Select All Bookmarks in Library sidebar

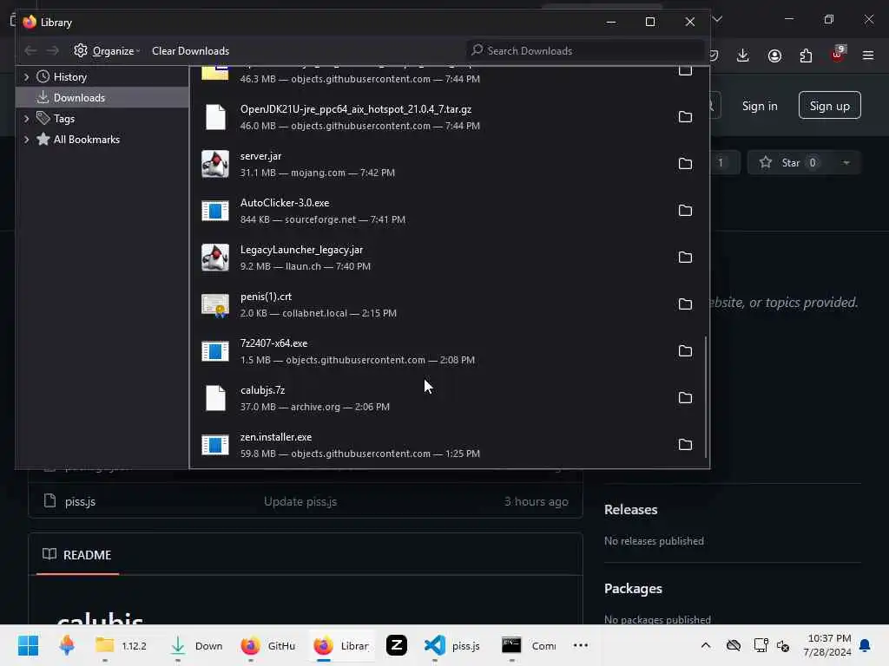pyautogui.click(x=86, y=140)
